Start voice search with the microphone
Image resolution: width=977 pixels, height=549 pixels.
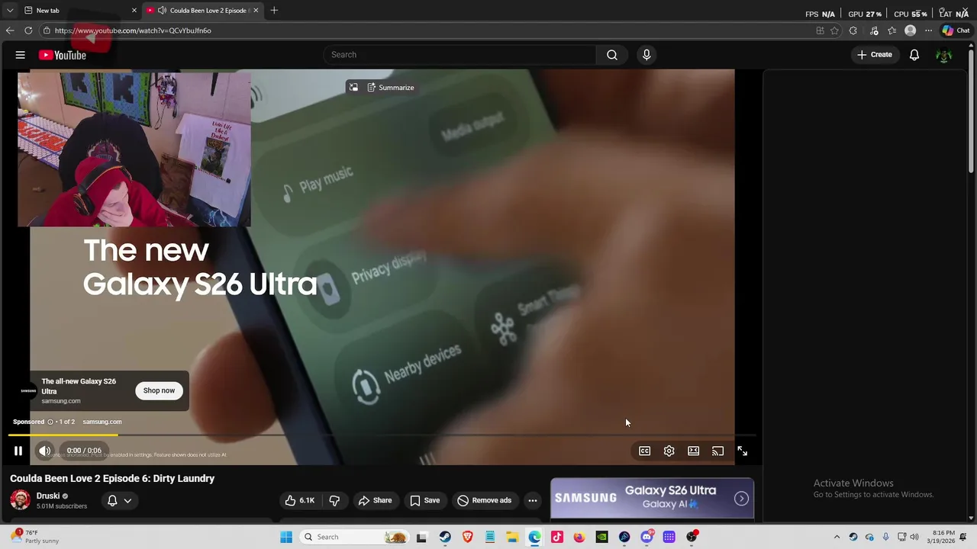point(646,55)
